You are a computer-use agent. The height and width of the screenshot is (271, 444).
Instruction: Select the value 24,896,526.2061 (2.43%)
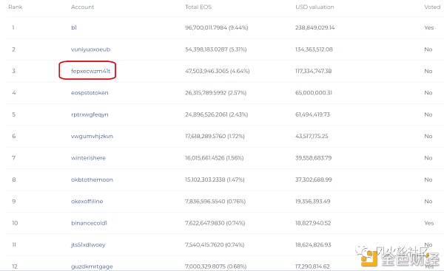[216, 114]
